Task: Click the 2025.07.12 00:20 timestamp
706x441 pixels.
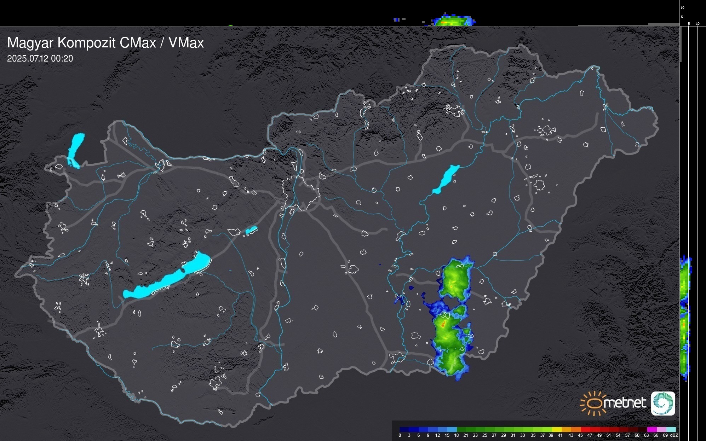Action: (x=40, y=59)
